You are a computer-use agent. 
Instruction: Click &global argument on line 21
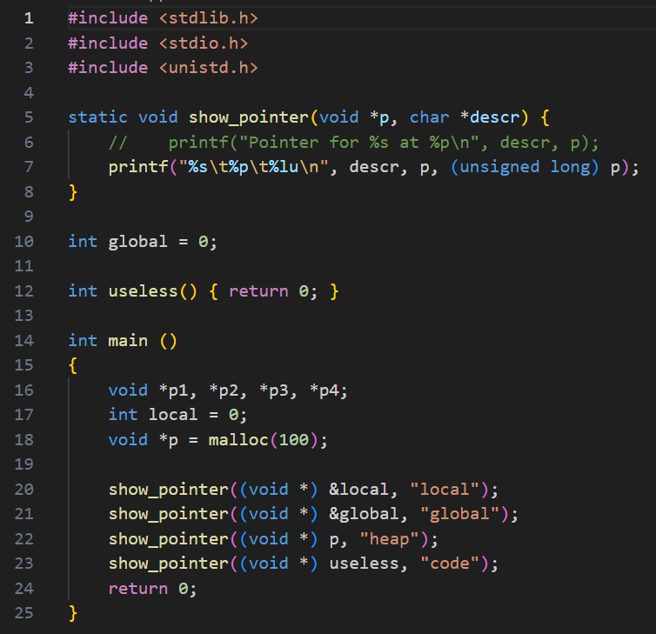(363, 514)
